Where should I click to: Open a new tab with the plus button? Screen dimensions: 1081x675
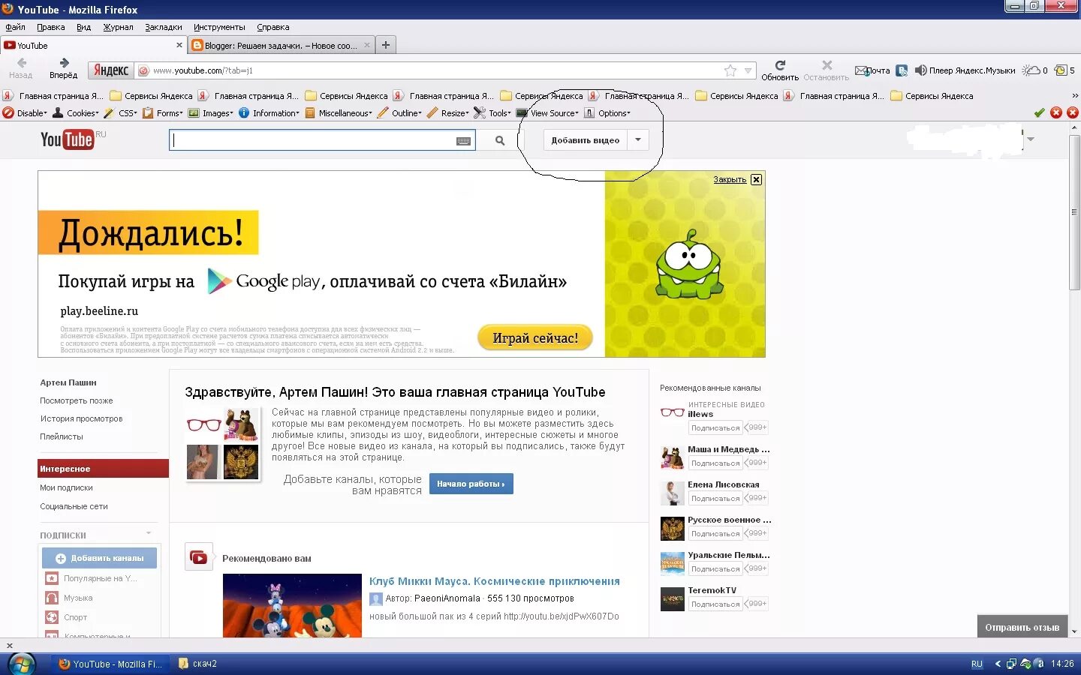pyautogui.click(x=385, y=45)
